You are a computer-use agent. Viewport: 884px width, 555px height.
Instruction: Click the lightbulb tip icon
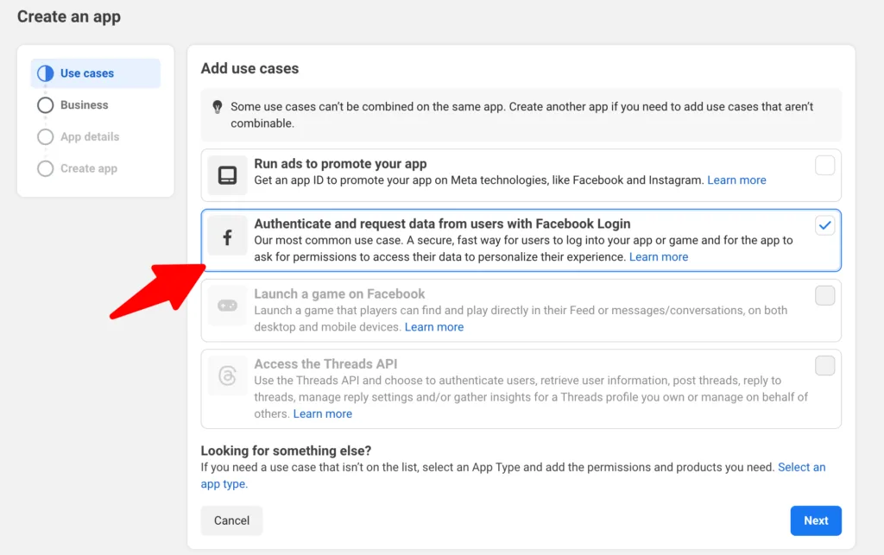tap(217, 106)
